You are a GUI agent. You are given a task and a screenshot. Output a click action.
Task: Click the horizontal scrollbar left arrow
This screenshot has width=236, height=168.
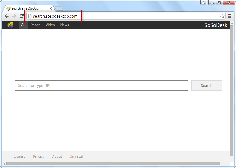point(4,164)
